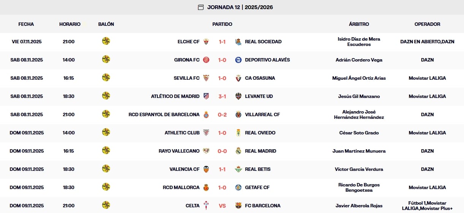
Task: Click the Valencia CF club crest
Action: [x=206, y=169]
